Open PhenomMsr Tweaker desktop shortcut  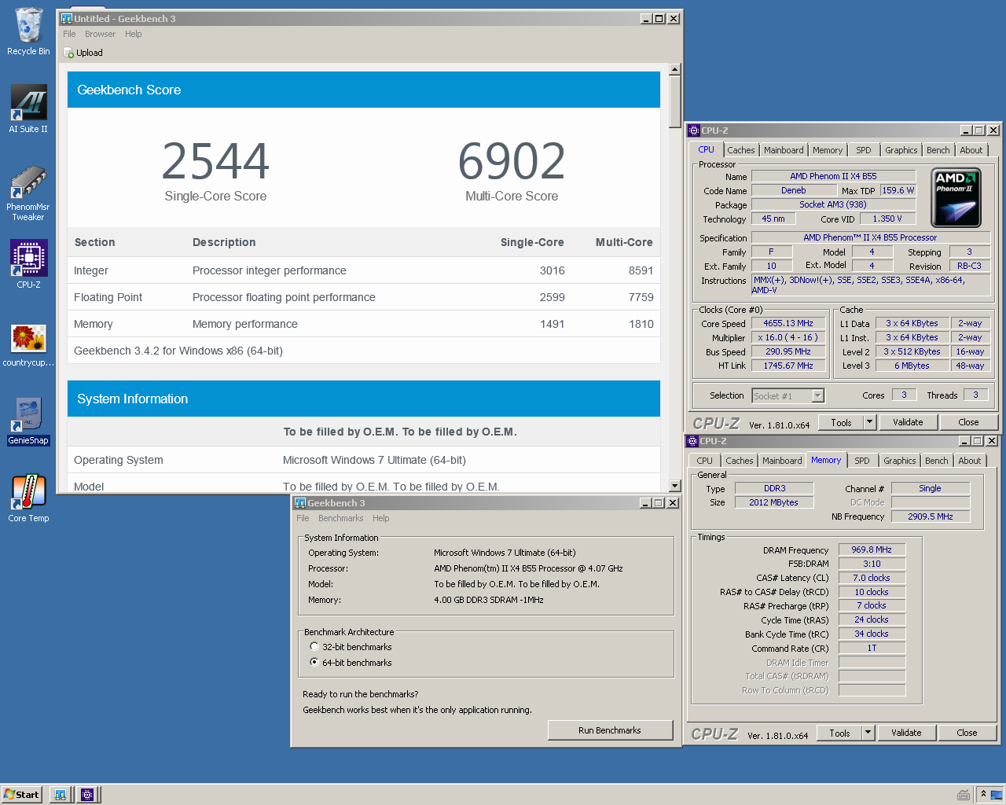pyautogui.click(x=28, y=192)
